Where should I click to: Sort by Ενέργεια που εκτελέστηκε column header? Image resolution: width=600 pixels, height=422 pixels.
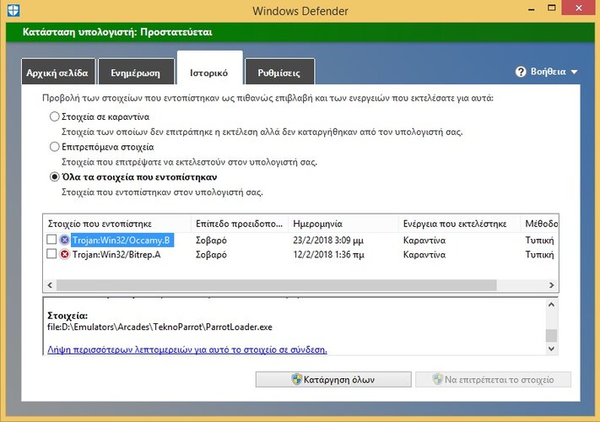459,224
